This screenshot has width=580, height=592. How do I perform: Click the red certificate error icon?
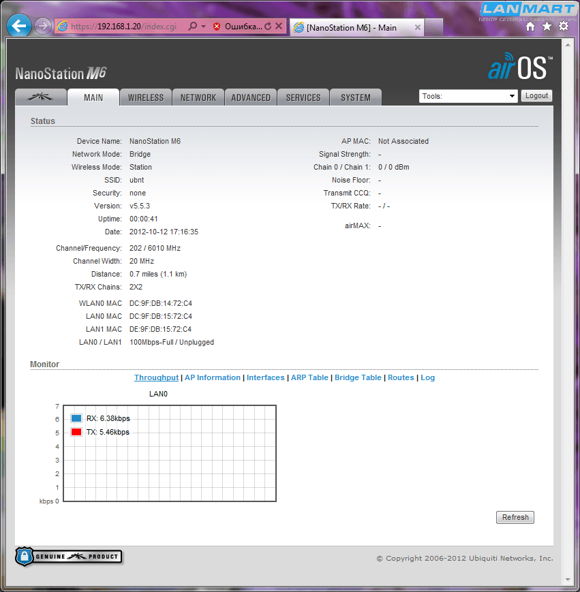tap(217, 27)
